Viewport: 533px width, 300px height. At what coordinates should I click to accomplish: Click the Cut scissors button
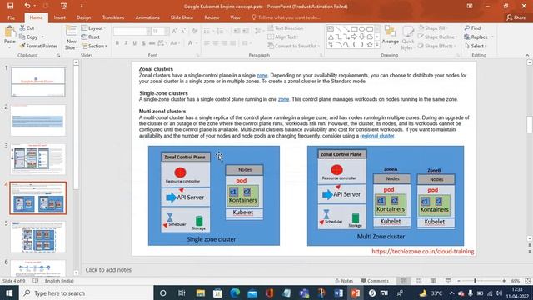pyautogui.click(x=27, y=27)
